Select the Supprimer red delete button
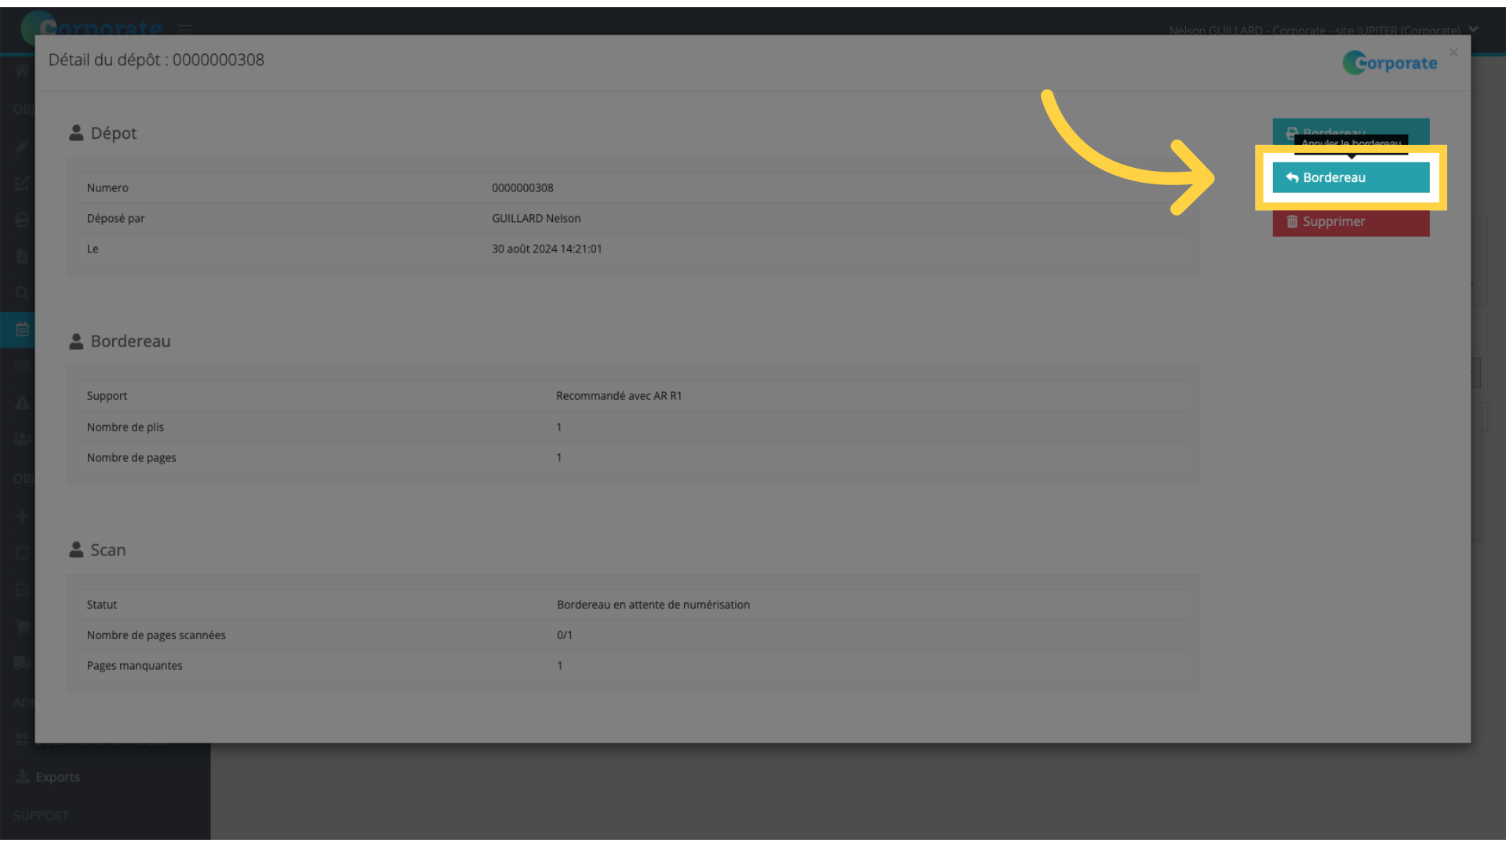Viewport: 1506px width, 847px height. [x=1351, y=220]
